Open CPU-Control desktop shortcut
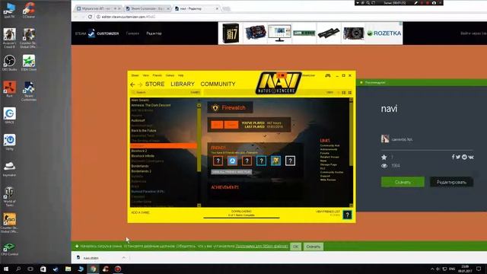This screenshot has width=487, height=274. (9, 249)
